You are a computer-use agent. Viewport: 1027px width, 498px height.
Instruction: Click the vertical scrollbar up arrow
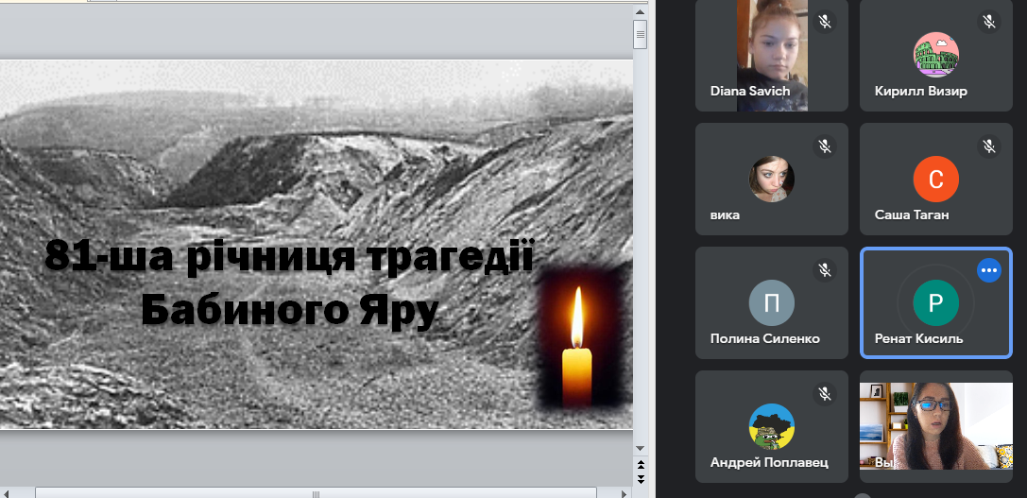coord(640,11)
